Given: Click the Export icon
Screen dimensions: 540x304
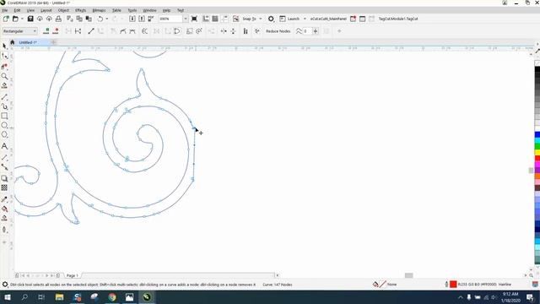Looking at the screenshot, I should point(142,19).
